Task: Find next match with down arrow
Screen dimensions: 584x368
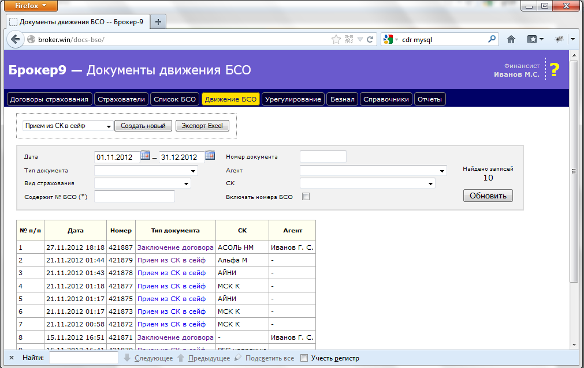Action: pos(127,358)
